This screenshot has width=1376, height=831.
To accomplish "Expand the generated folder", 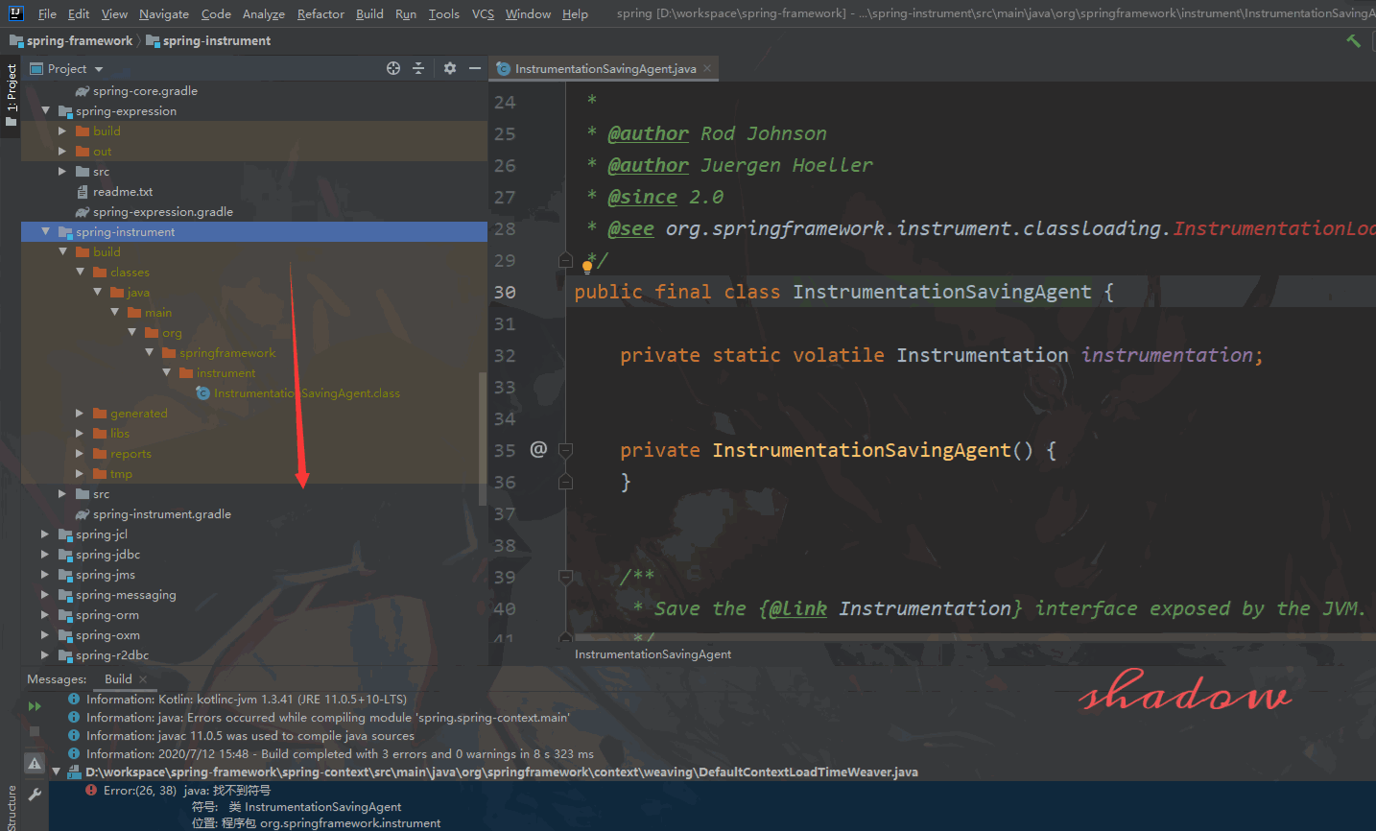I will point(80,414).
